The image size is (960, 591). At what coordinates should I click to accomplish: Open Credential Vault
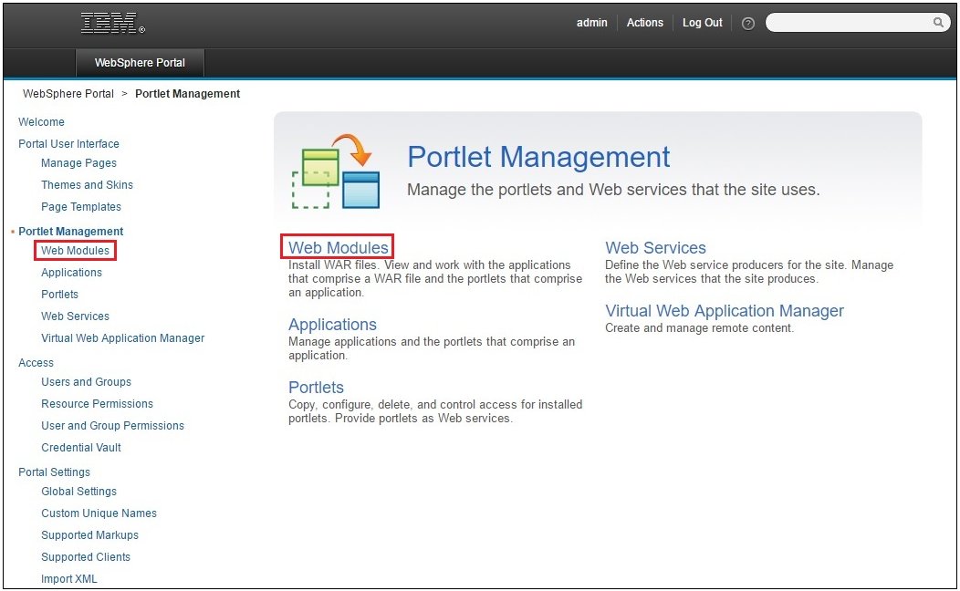pyautogui.click(x=81, y=447)
